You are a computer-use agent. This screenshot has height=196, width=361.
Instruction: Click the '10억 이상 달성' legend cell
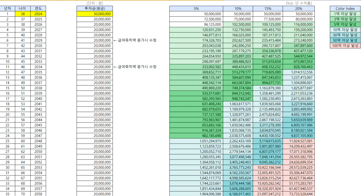coord(345,30)
